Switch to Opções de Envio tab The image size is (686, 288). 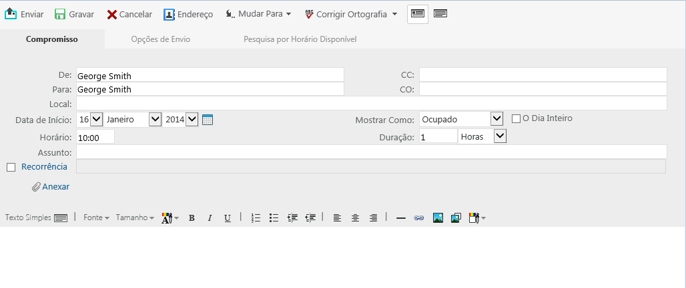tap(161, 39)
